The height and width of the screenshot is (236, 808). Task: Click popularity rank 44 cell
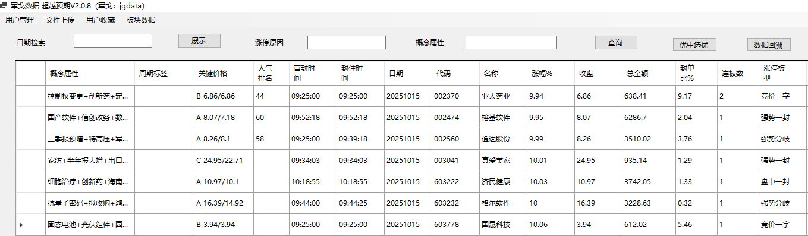click(x=272, y=96)
